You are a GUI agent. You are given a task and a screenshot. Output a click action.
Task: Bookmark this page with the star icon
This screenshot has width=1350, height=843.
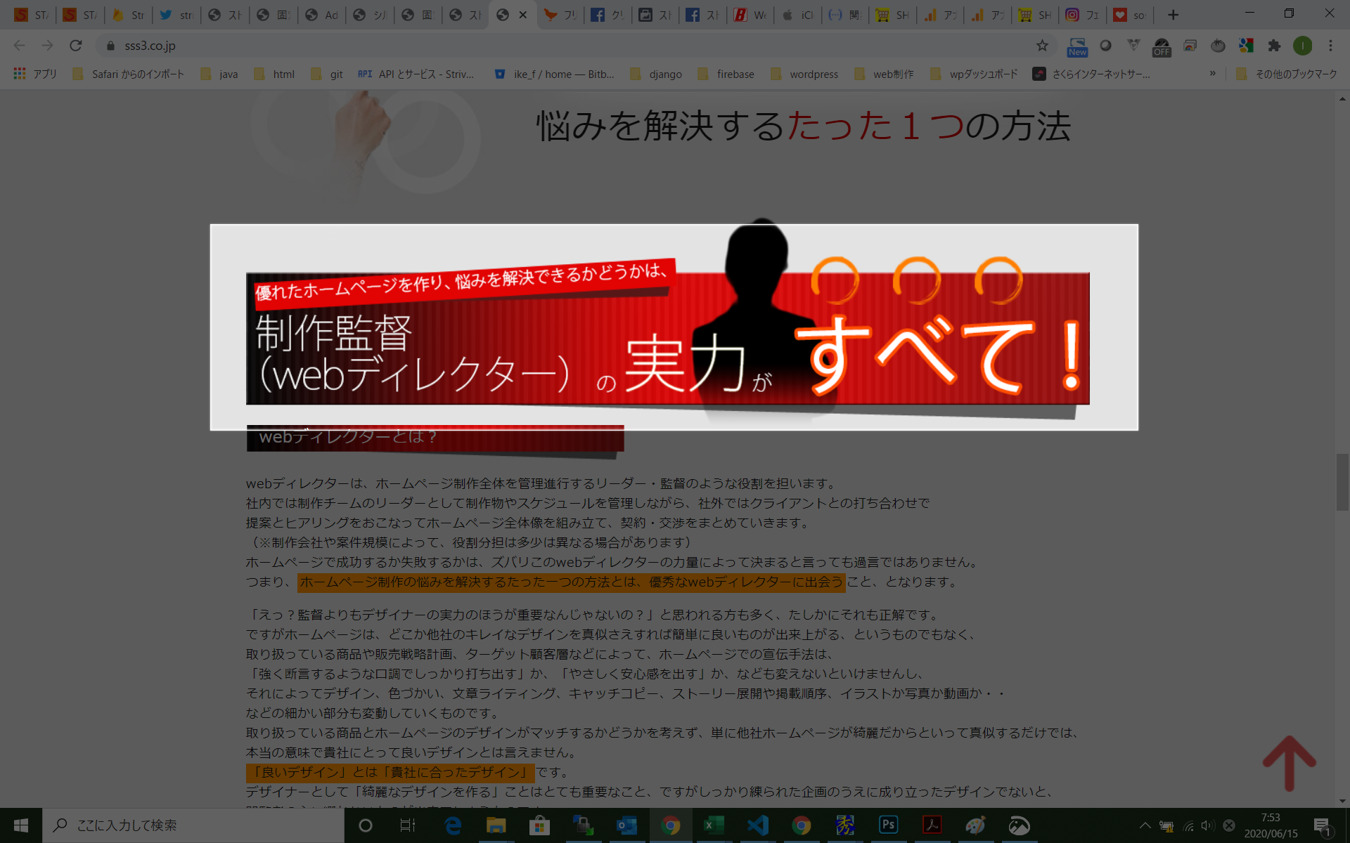pyautogui.click(x=1042, y=46)
